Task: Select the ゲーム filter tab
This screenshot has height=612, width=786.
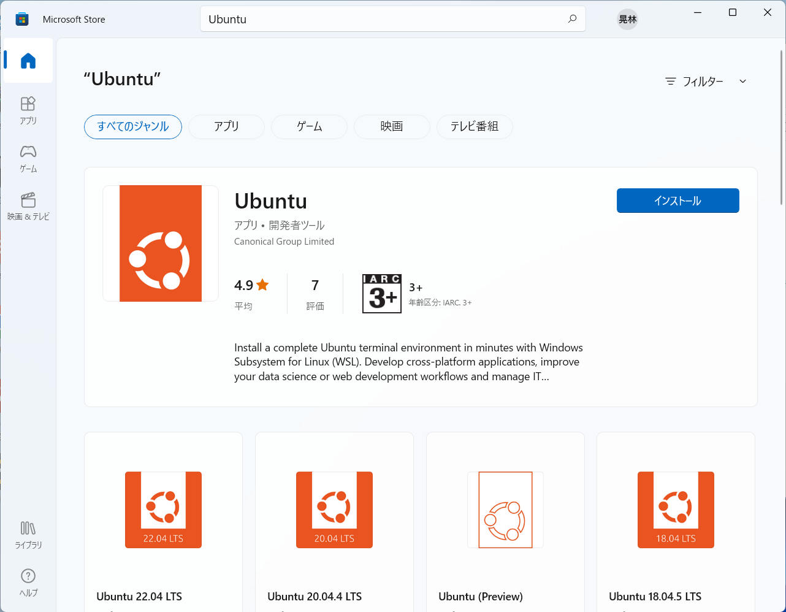Action: pyautogui.click(x=309, y=127)
